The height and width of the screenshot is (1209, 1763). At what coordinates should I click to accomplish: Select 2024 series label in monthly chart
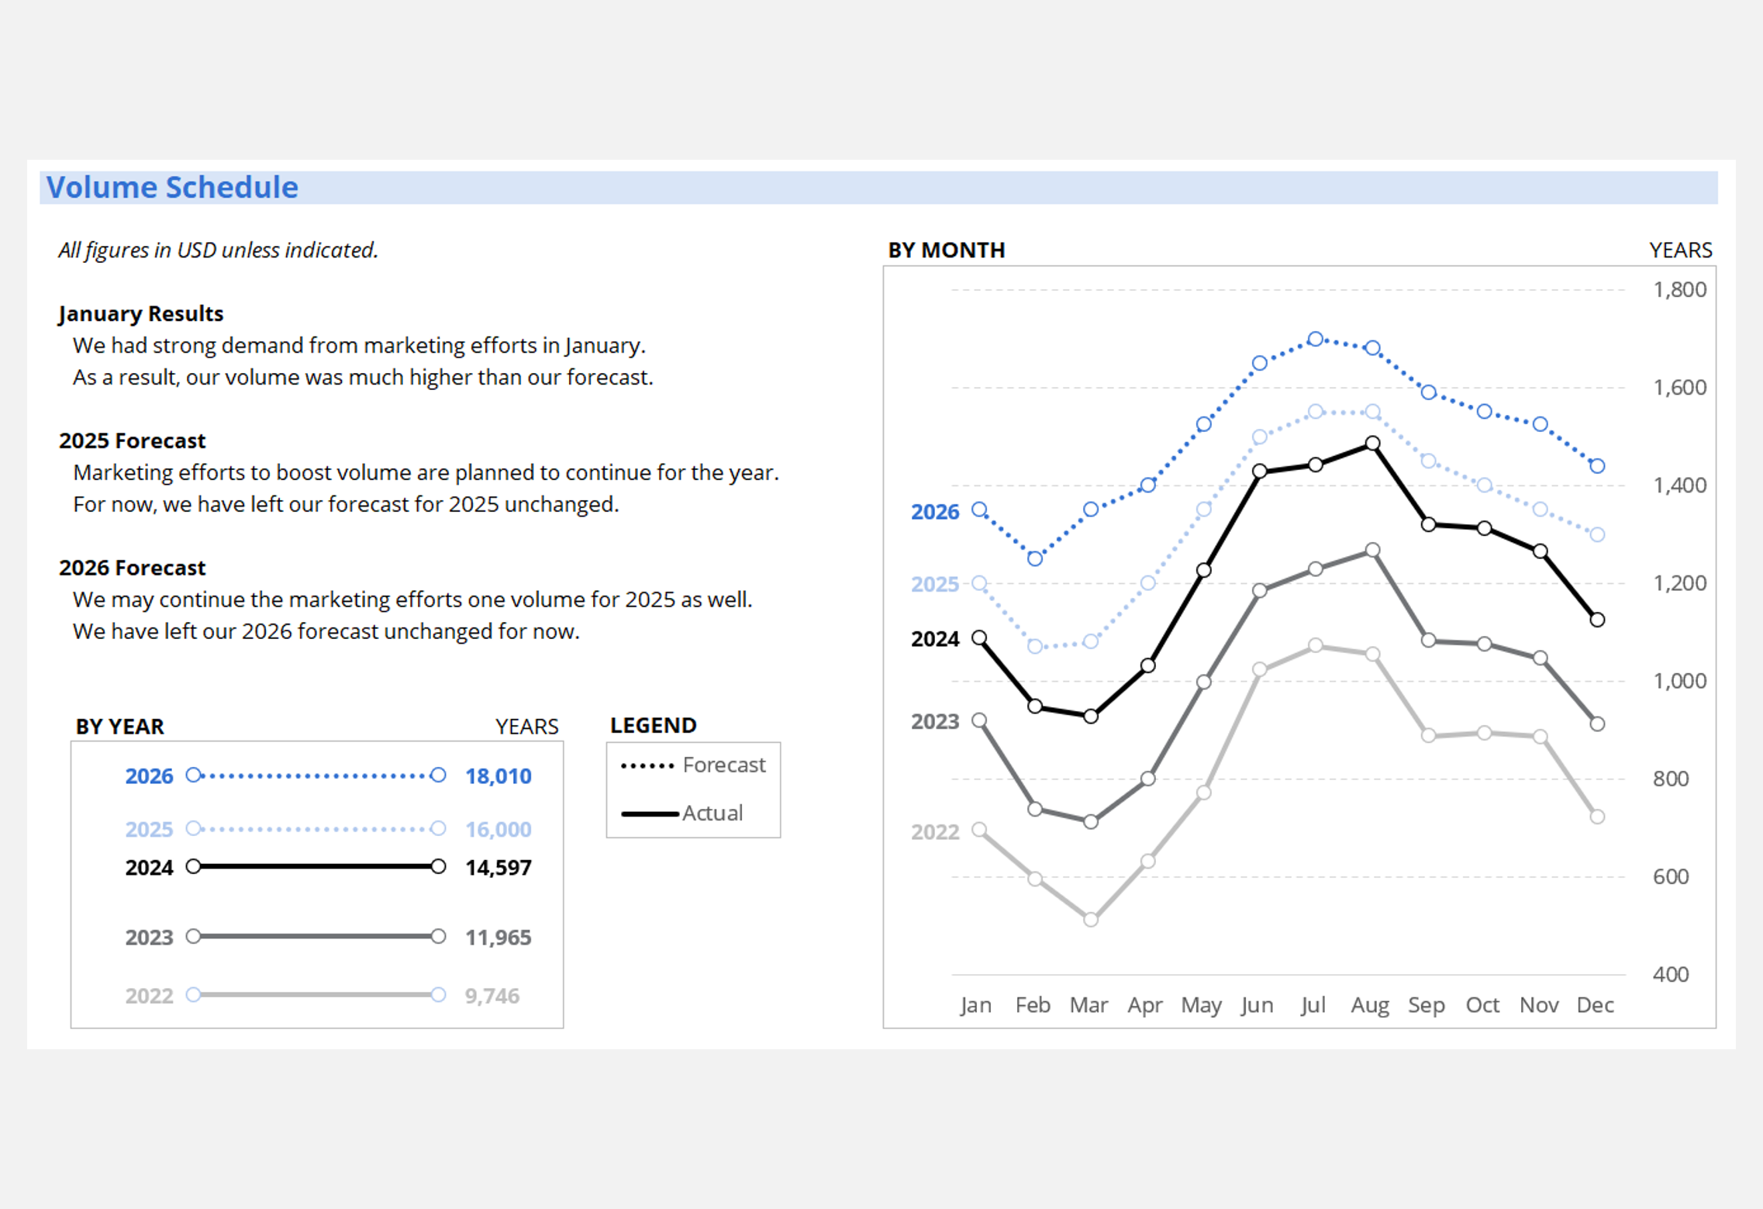point(934,639)
